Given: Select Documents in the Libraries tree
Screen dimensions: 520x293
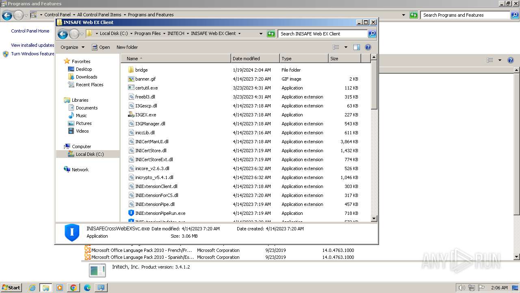Looking at the screenshot, I should 87,108.
